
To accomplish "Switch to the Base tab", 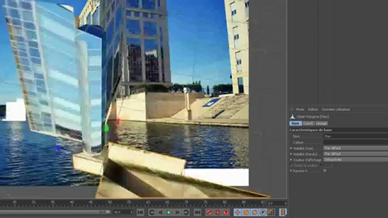I will 295,123.
